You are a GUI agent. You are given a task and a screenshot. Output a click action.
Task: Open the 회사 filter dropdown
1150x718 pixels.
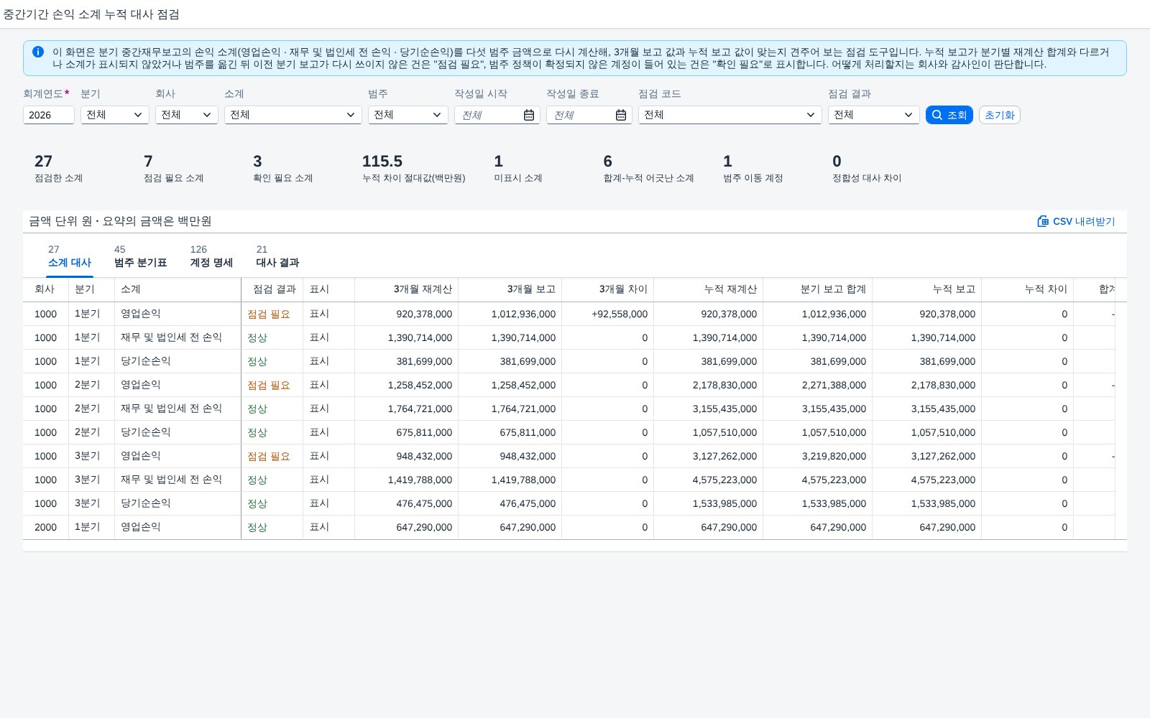click(x=187, y=115)
